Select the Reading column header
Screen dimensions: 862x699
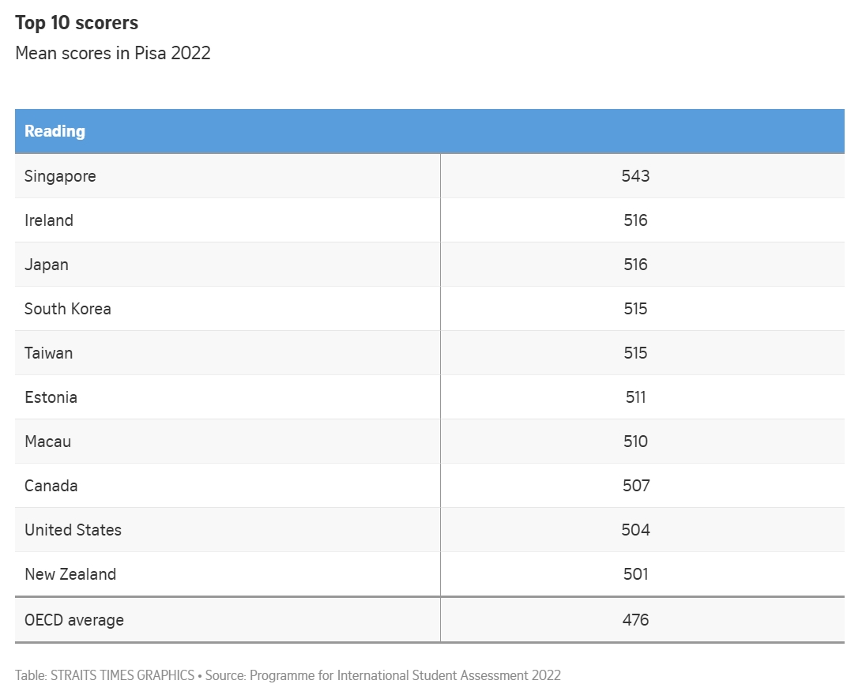click(x=55, y=131)
